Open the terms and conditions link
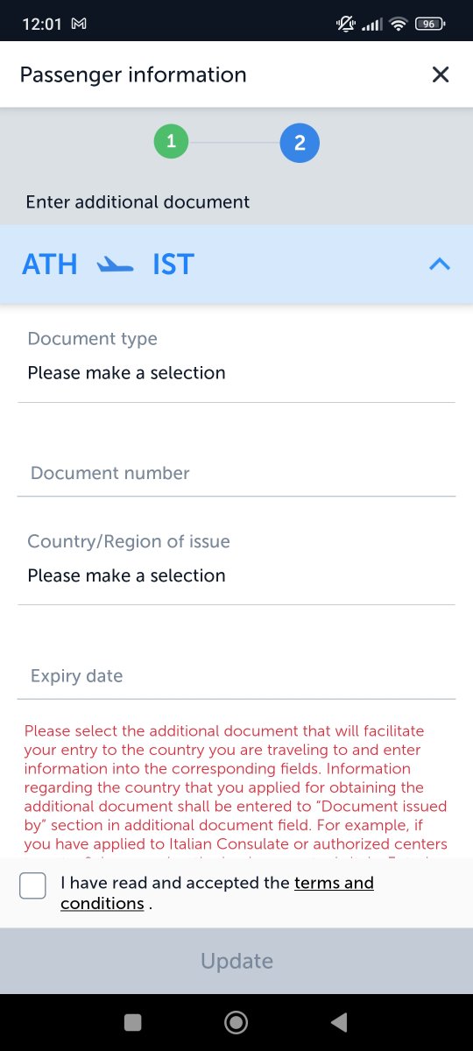Screen dimensions: 473x1051 click(217, 892)
